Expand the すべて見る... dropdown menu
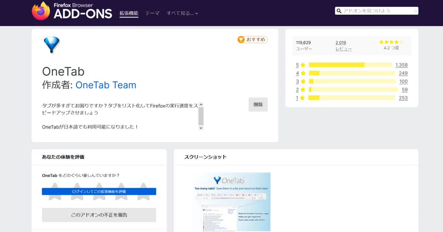This screenshot has height=232, width=443. pyautogui.click(x=182, y=13)
